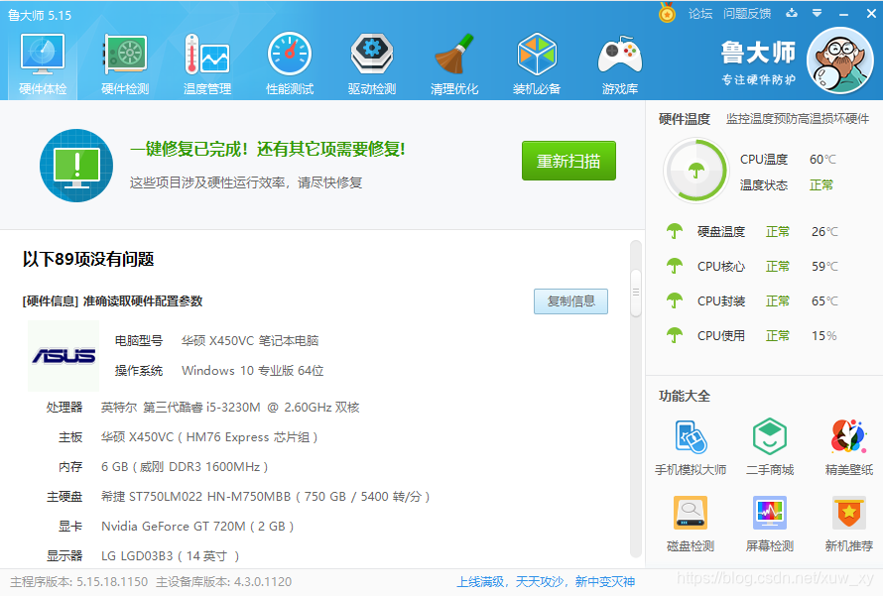Screen dimensions: 883x596
Task: Click the 硬盘温度 26℃ value
Action: pyautogui.click(x=824, y=231)
